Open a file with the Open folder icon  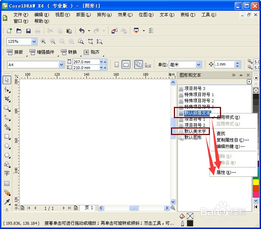pos(19,31)
